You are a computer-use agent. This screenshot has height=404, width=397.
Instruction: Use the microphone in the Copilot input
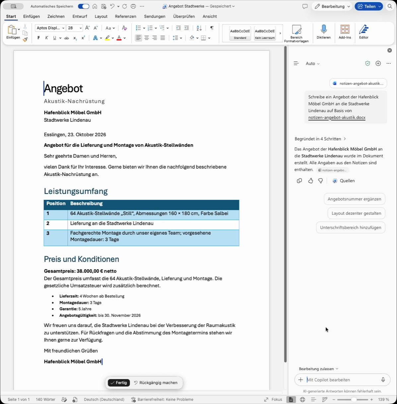click(383, 380)
